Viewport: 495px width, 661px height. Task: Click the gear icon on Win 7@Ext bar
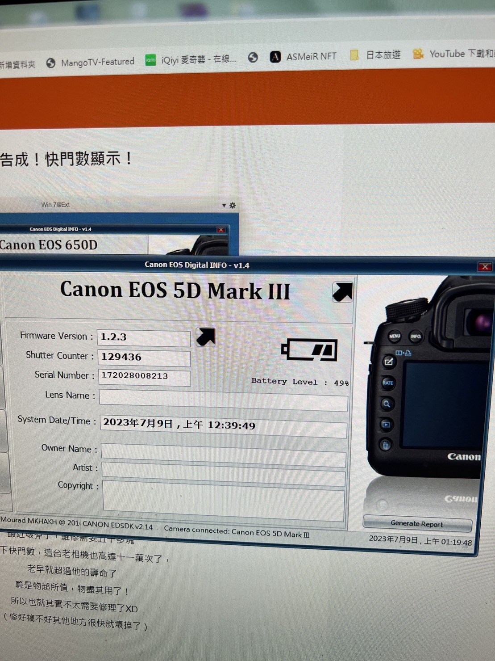[233, 205]
